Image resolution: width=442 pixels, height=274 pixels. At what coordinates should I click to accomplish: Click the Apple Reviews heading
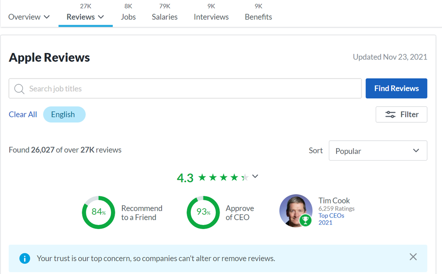(x=50, y=57)
